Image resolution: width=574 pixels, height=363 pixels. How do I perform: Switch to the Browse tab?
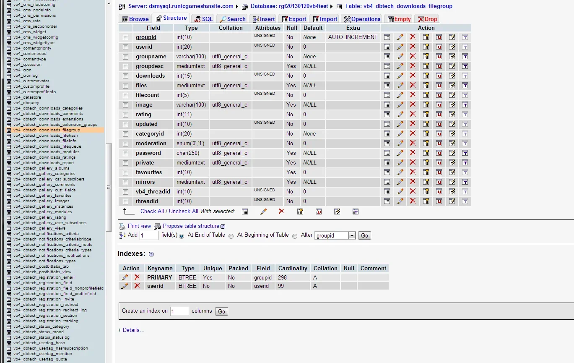coord(135,19)
